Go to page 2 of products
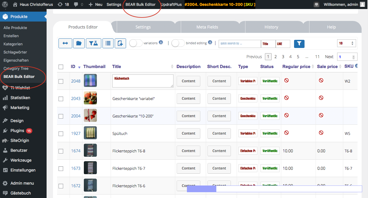Screen dimensions: 368x198 pyautogui.click(x=275, y=57)
